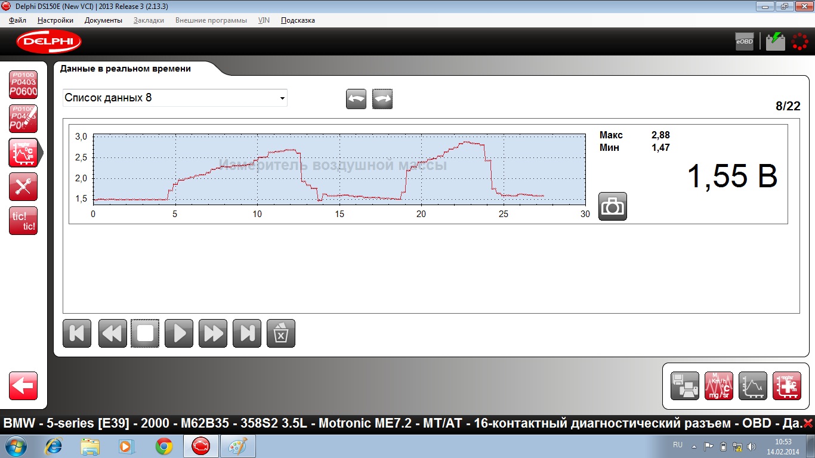Go to previous data list arrow

coord(356,99)
